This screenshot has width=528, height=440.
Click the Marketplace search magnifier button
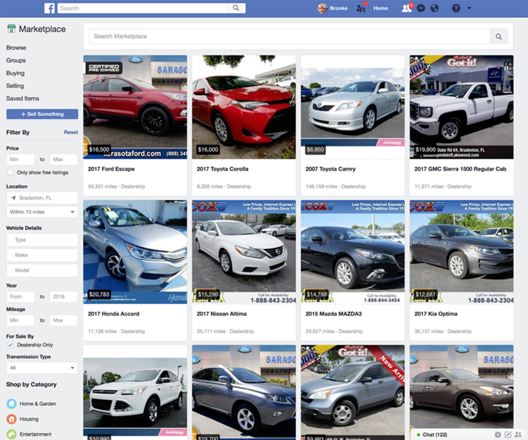[x=499, y=36]
